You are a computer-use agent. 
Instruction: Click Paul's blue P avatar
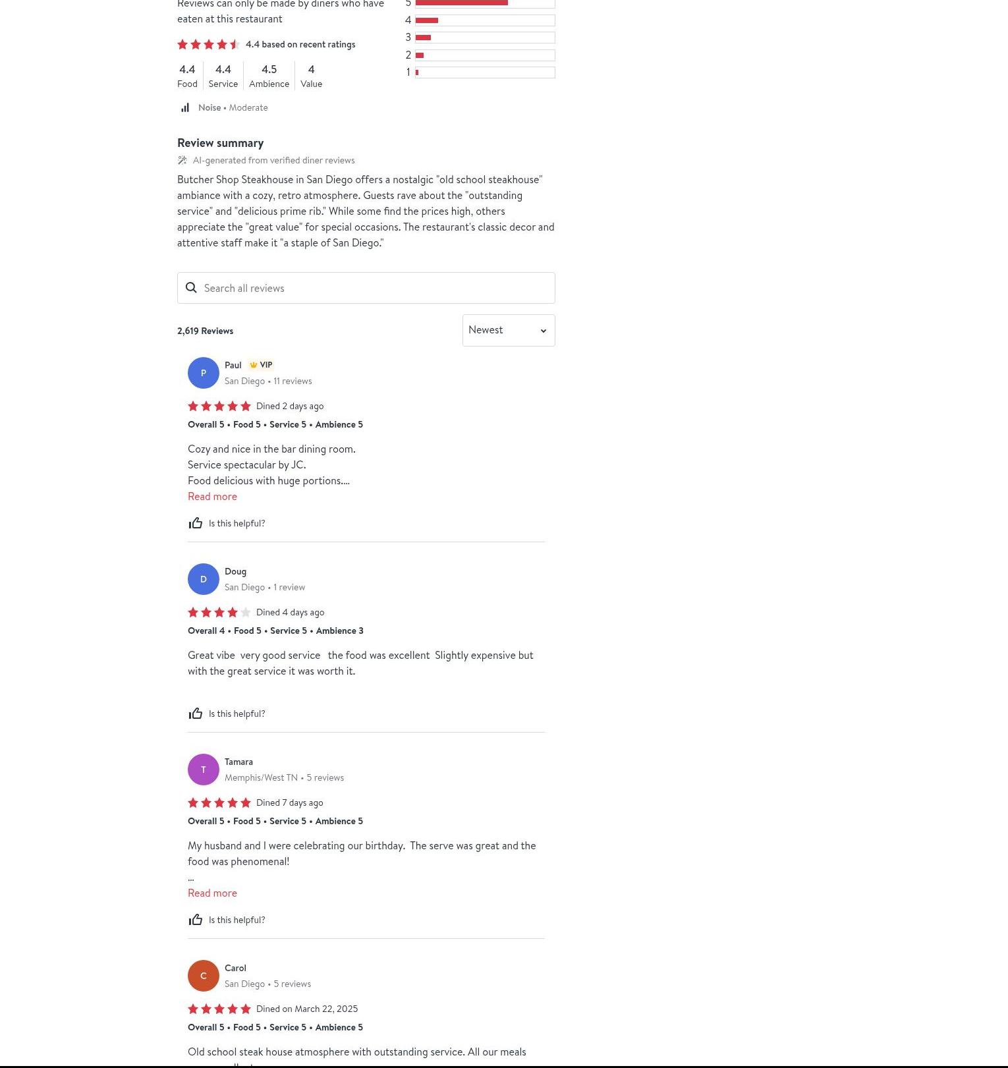tap(204, 373)
